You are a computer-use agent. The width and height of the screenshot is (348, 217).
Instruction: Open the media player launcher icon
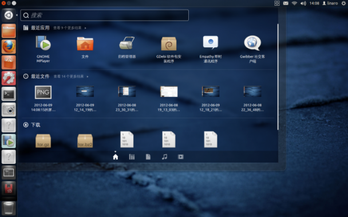pos(9,141)
